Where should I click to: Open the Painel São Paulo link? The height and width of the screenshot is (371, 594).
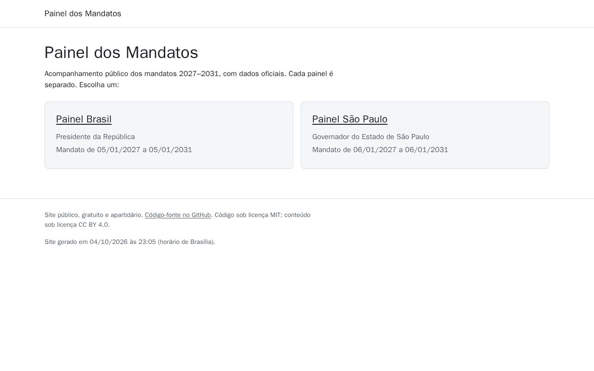(350, 119)
